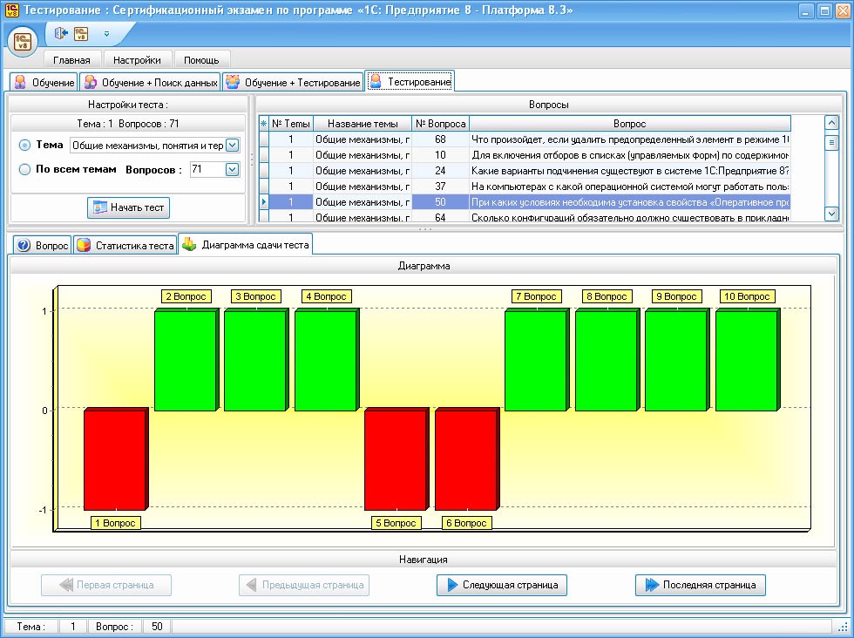Click the green bar for 4 Вопрос

pos(327,360)
